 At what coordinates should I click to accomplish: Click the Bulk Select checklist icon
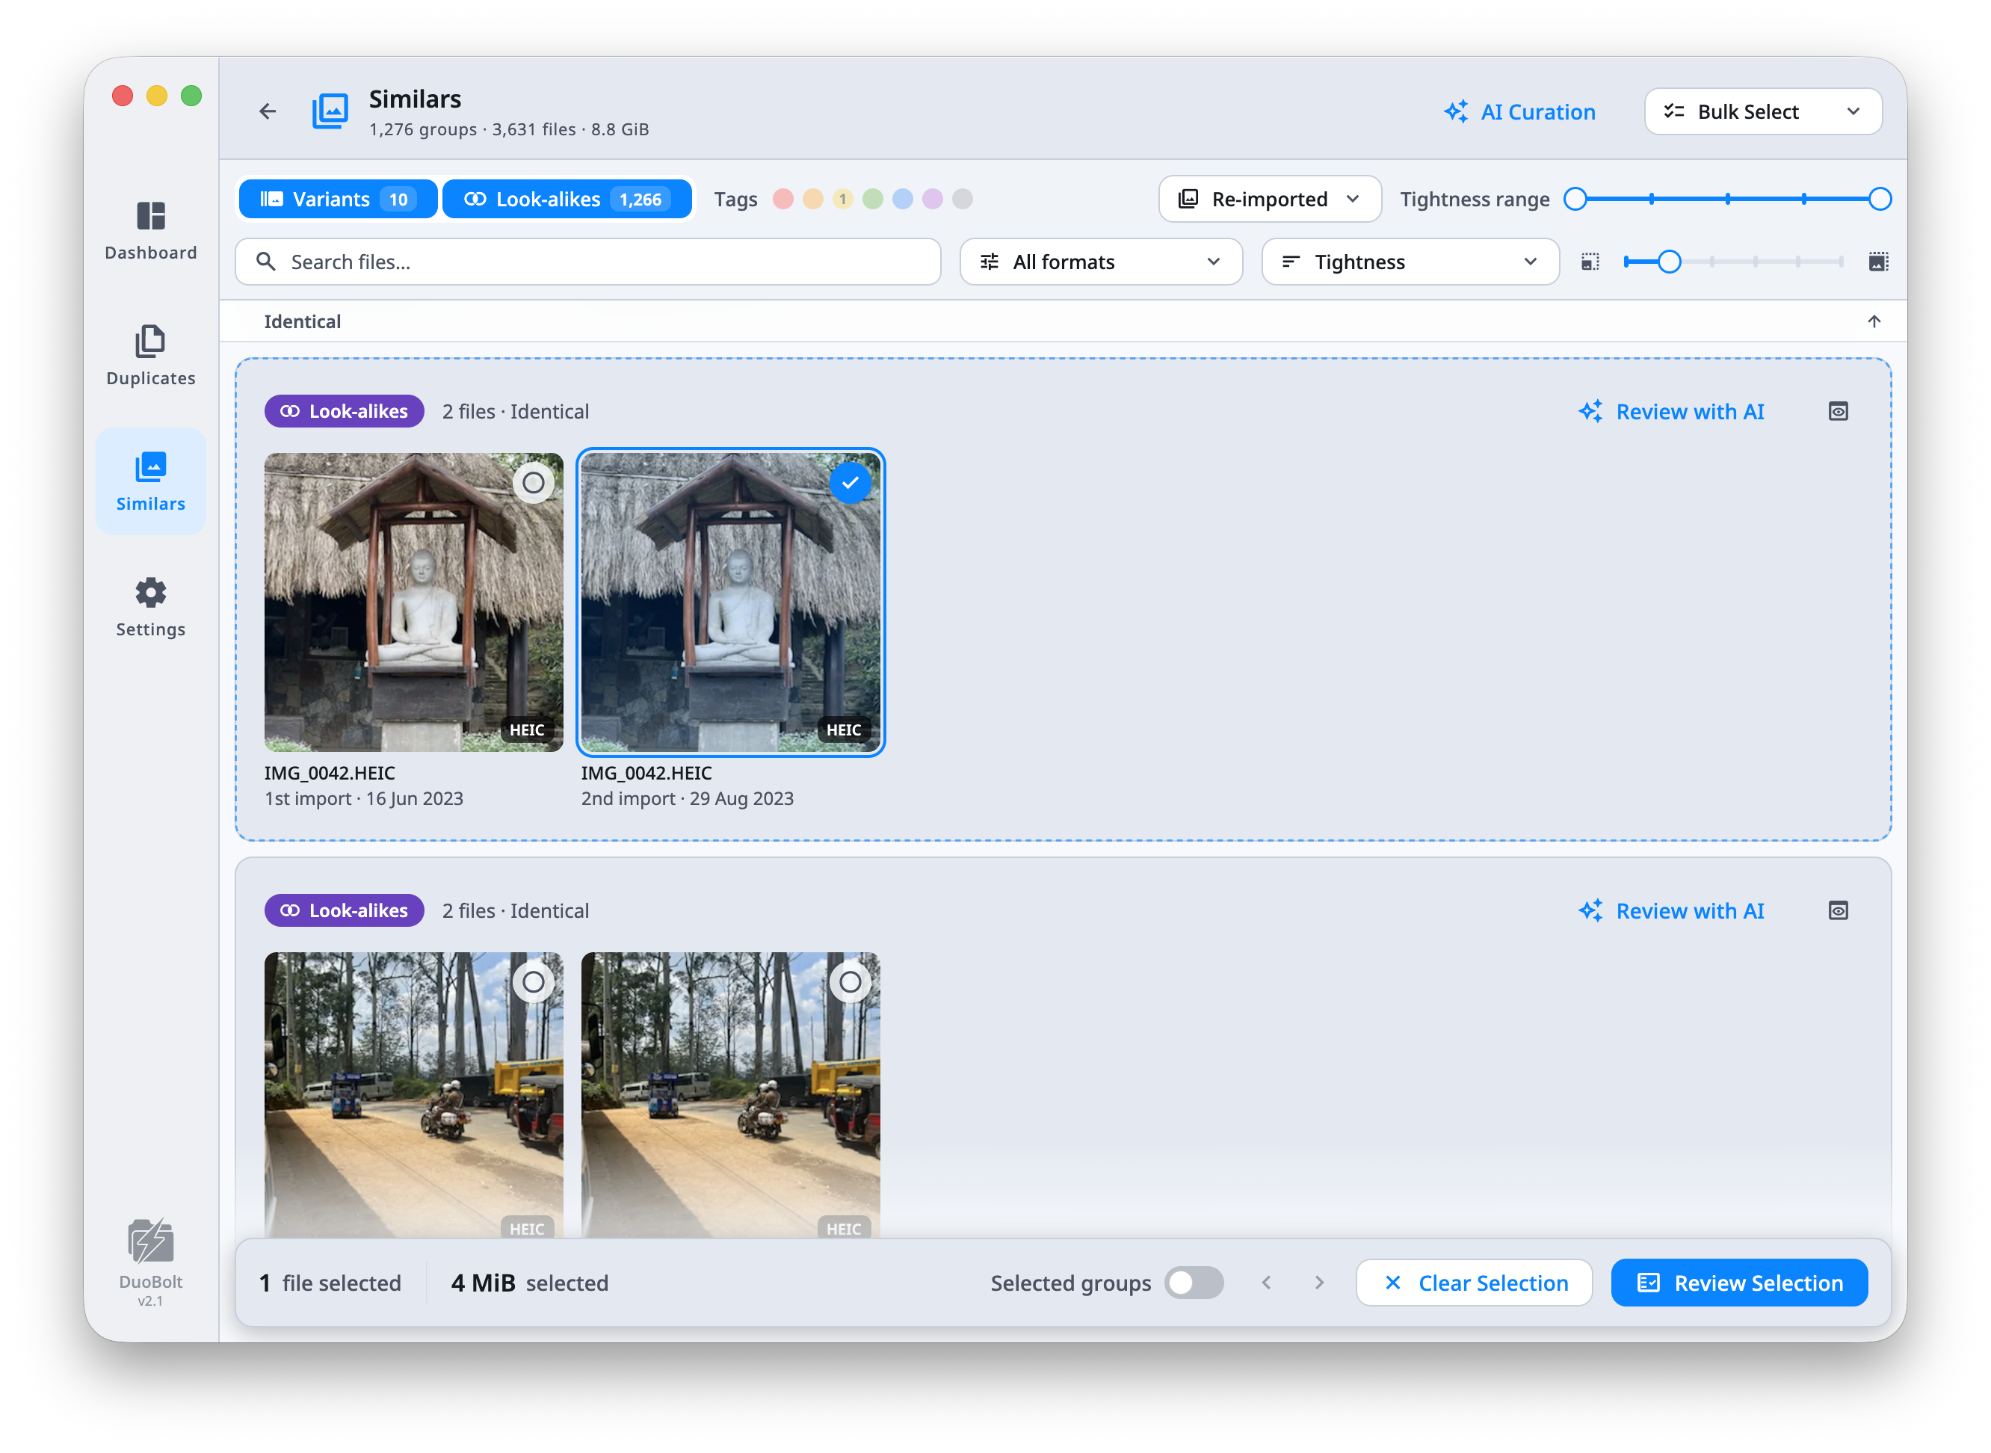click(x=1673, y=111)
